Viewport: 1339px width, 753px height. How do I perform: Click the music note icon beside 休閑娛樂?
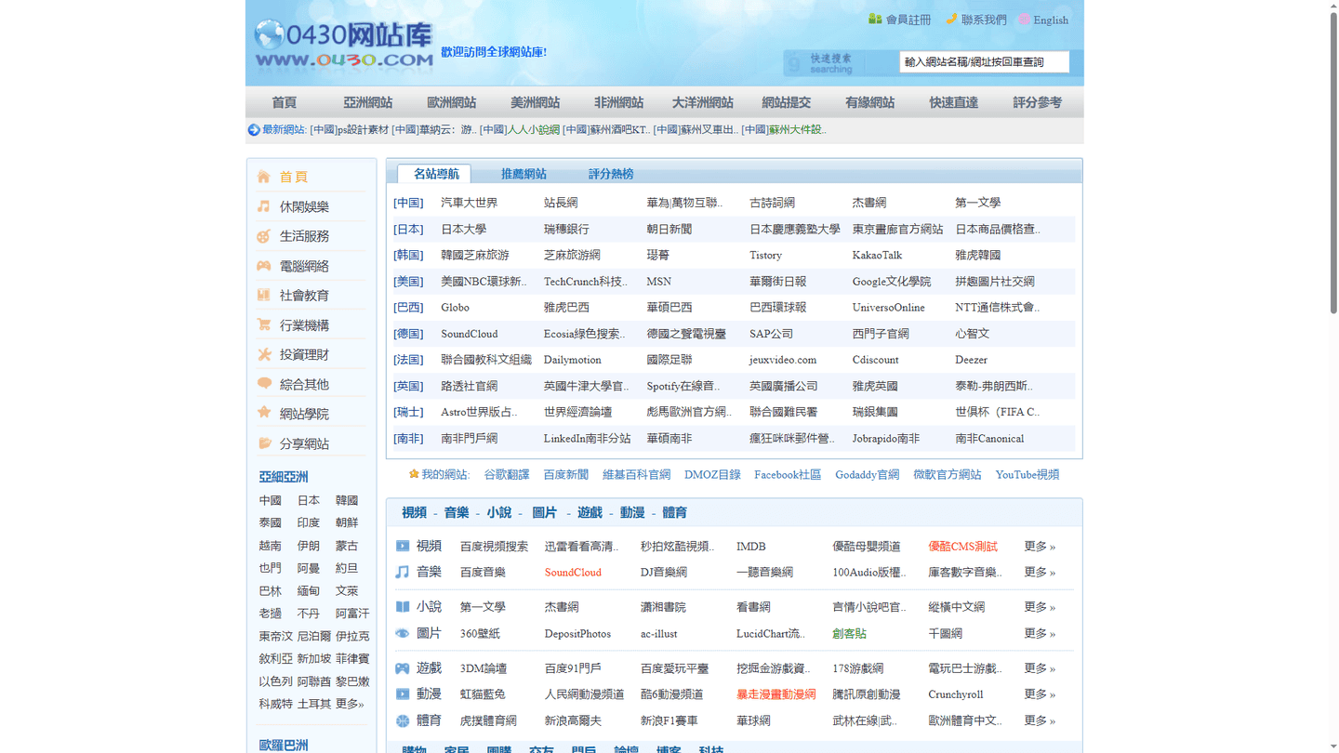(x=264, y=206)
